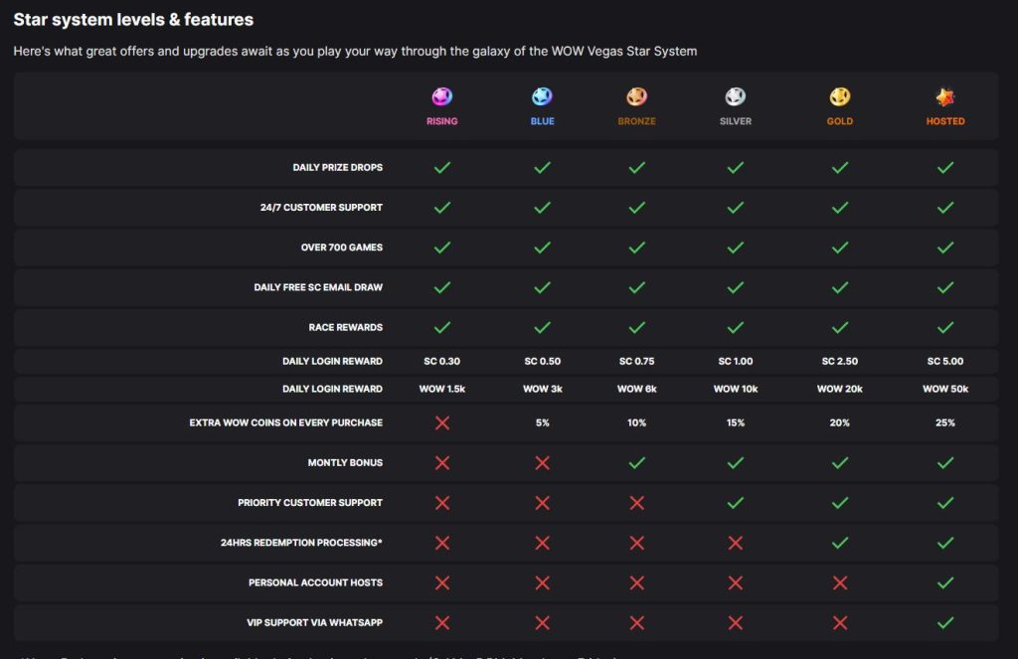Click the SC 5.00 daily login reward value

pyautogui.click(x=944, y=361)
